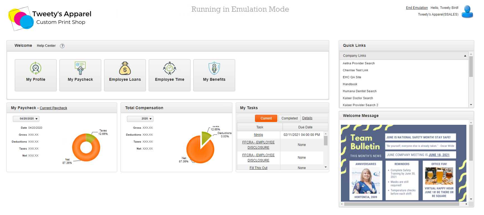Open the Handbook quick link
Viewport: 484px width, 215px height.
(350, 84)
